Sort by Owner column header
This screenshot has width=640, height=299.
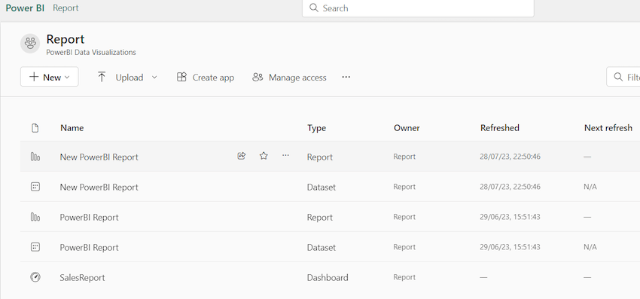tap(407, 128)
